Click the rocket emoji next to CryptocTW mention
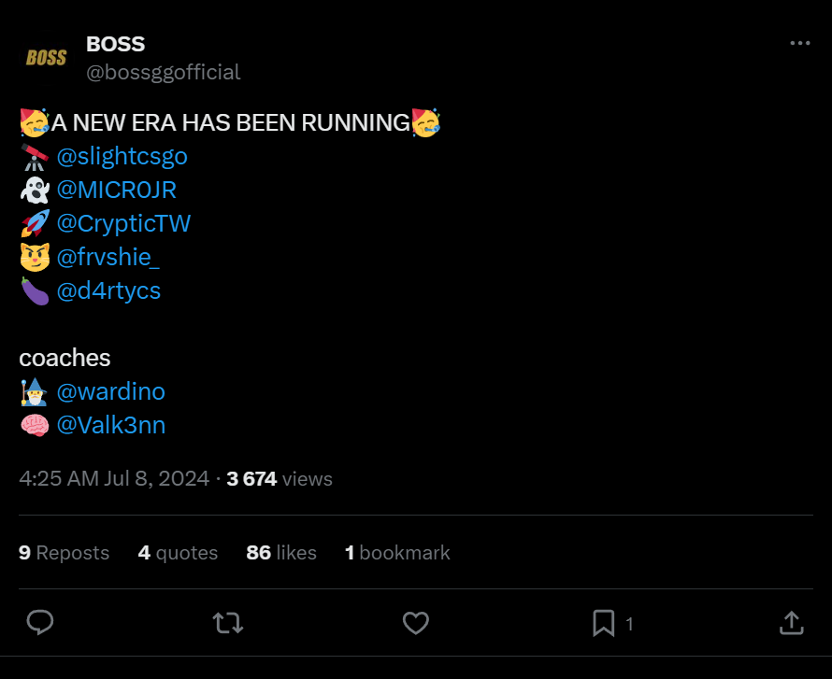Screen dimensions: 832x679 (33, 222)
